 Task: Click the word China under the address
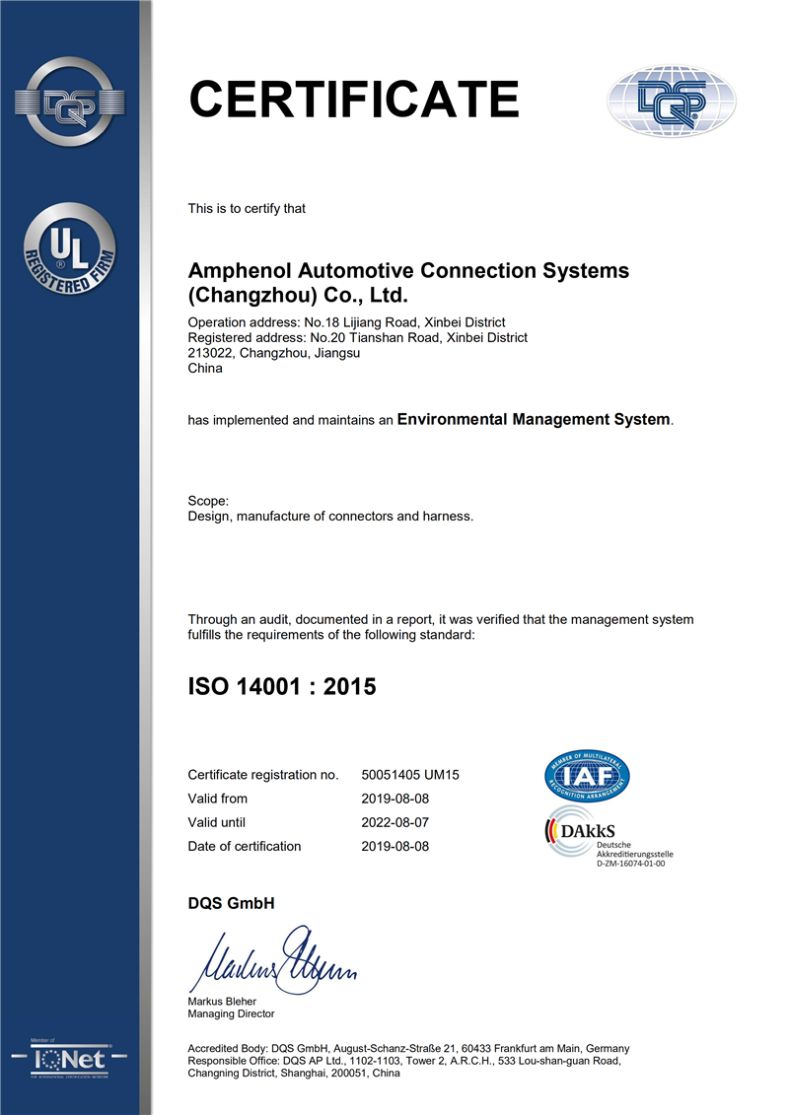pos(205,369)
